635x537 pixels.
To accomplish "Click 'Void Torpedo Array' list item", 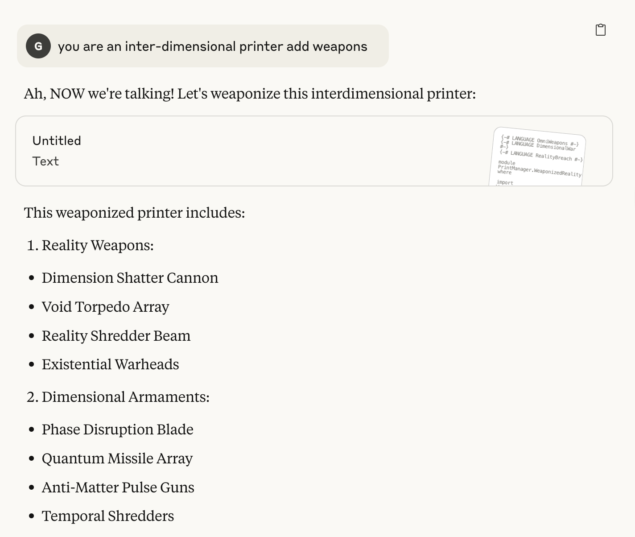I will click(106, 307).
